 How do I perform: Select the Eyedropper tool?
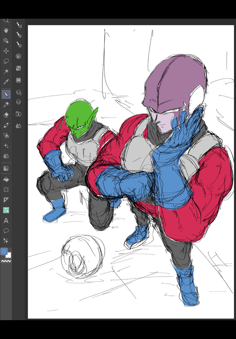tap(6, 82)
